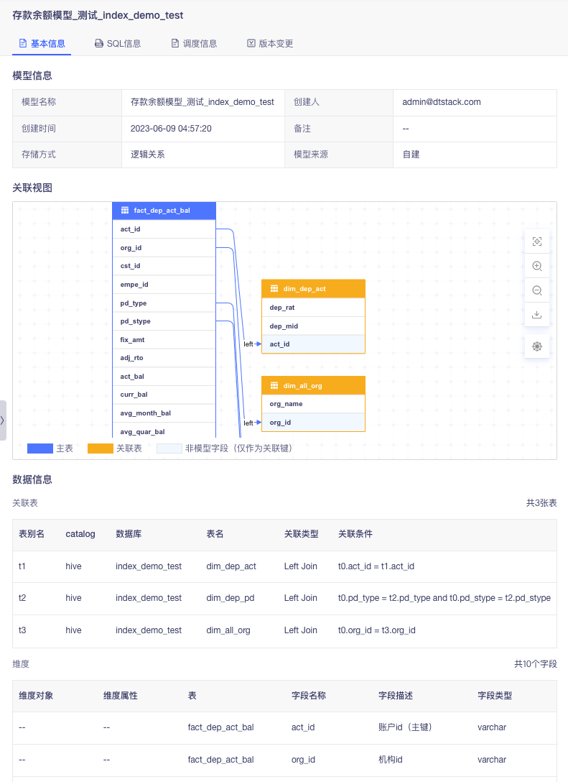Click the avg_quar_bal field in main table
The height and width of the screenshot is (782, 568).
coord(164,431)
